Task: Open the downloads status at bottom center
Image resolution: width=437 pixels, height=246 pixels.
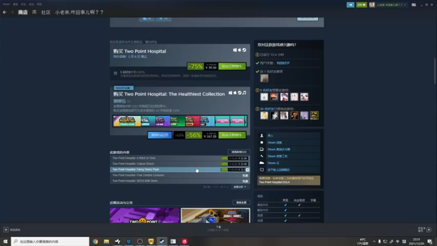Action: [x=218, y=229]
